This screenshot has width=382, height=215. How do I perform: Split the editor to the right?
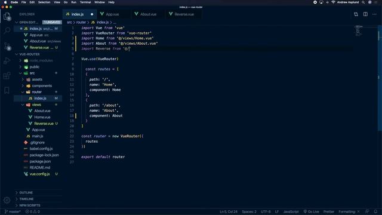(365, 14)
